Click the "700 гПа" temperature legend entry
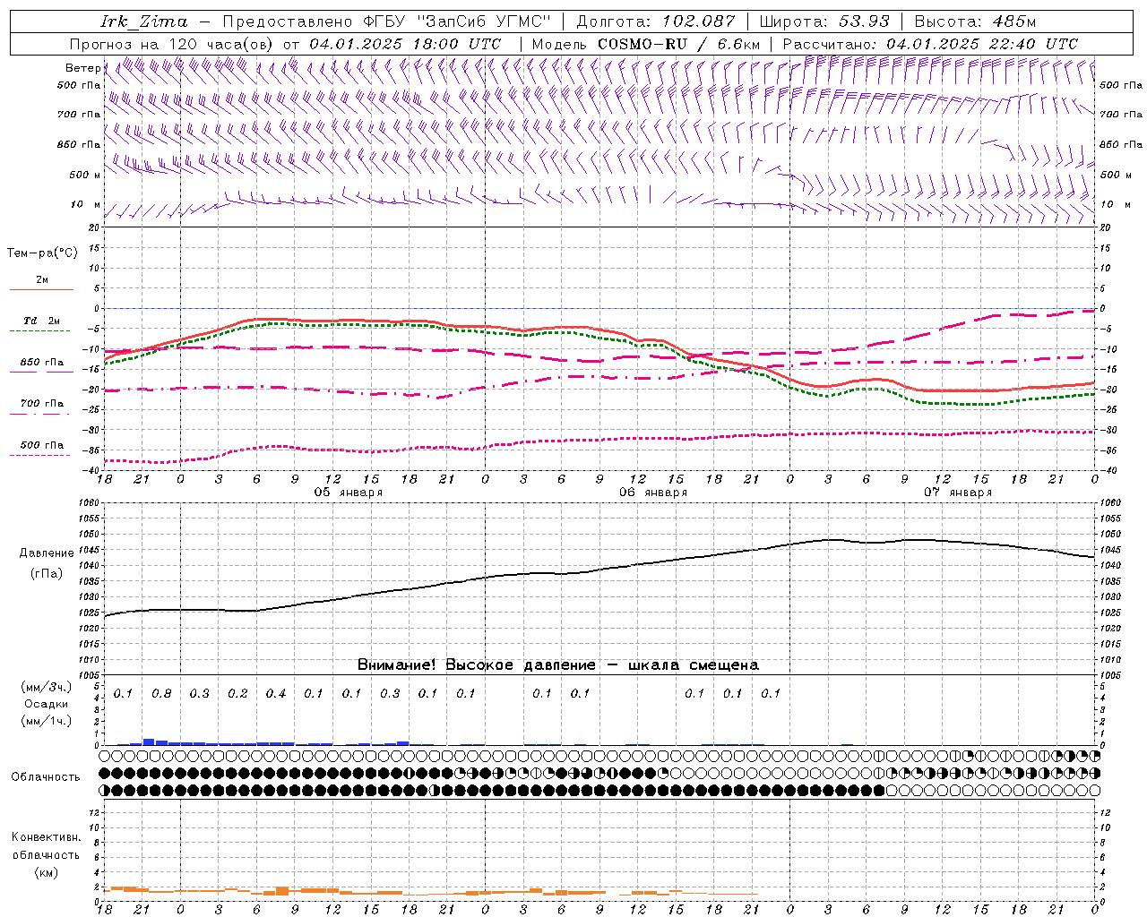The height and width of the screenshot is (917, 1147). 42,404
